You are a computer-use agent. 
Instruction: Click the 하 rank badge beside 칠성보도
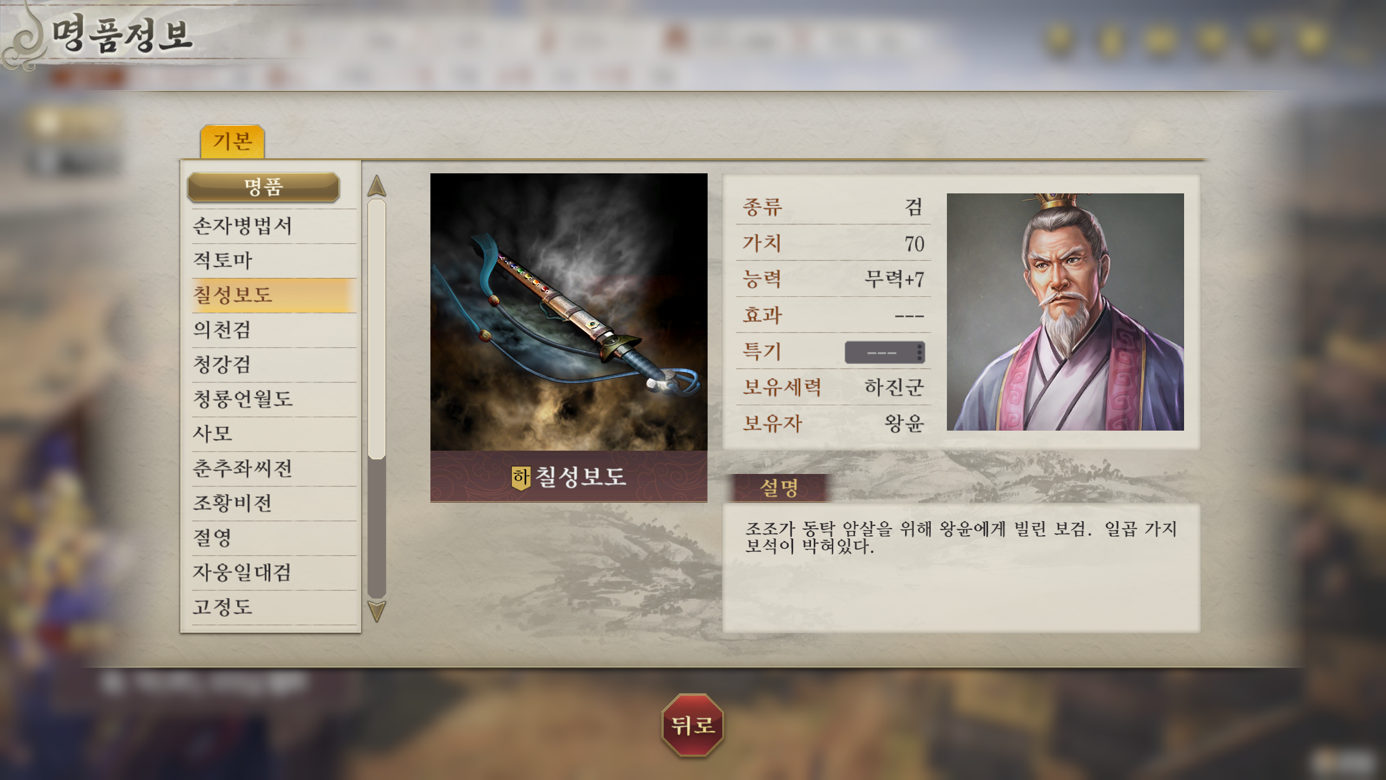pos(521,477)
